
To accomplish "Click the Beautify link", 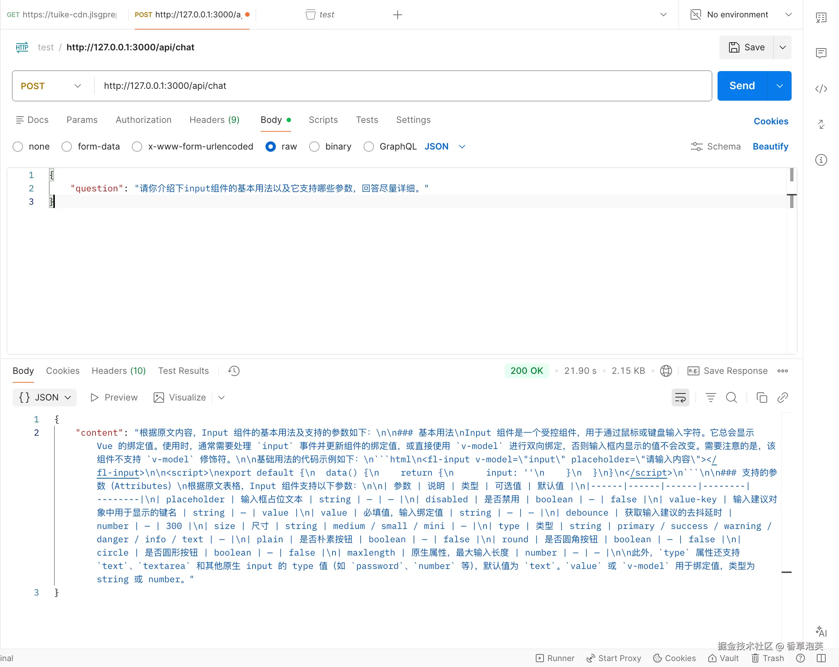I will click(x=770, y=147).
